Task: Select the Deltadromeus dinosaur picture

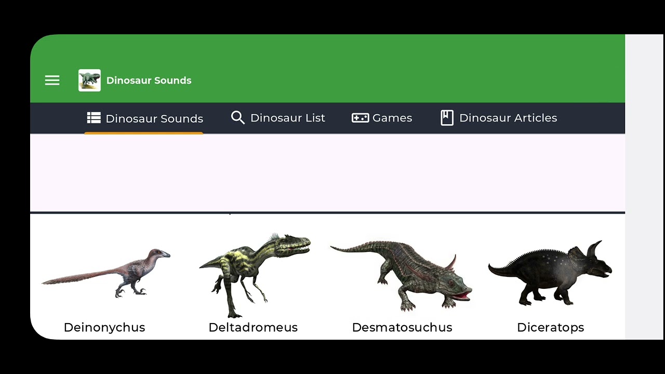Action: point(255,275)
